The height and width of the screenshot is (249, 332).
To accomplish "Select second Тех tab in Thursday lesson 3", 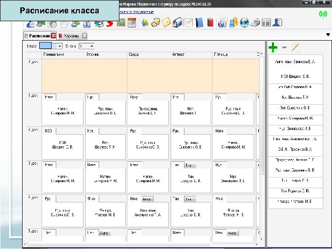I will tap(190, 166).
